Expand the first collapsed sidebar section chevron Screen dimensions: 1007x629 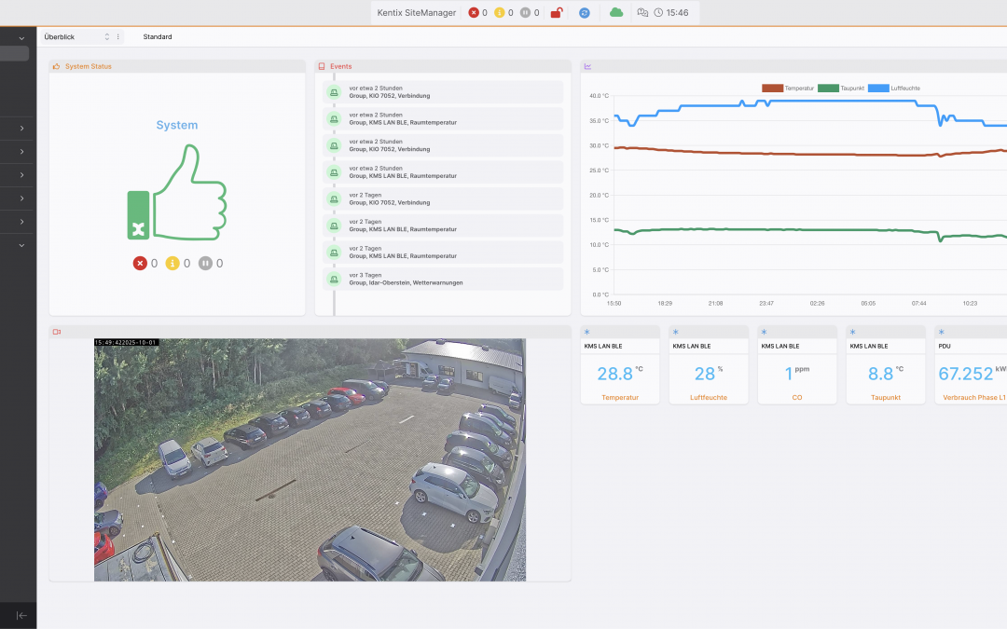[21, 128]
